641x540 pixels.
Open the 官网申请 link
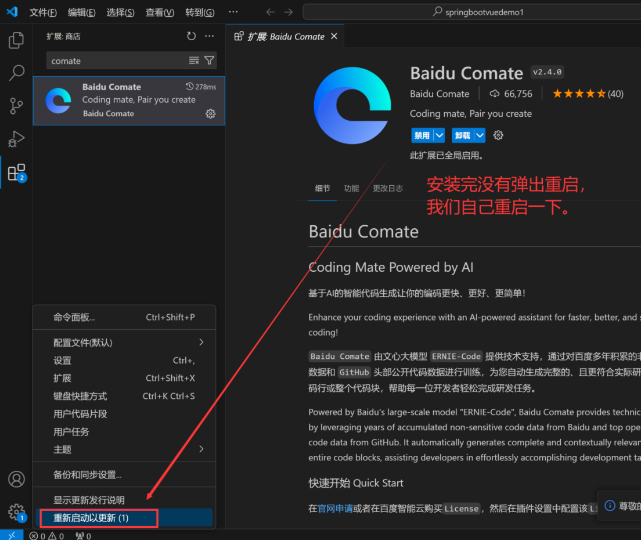tap(335, 509)
